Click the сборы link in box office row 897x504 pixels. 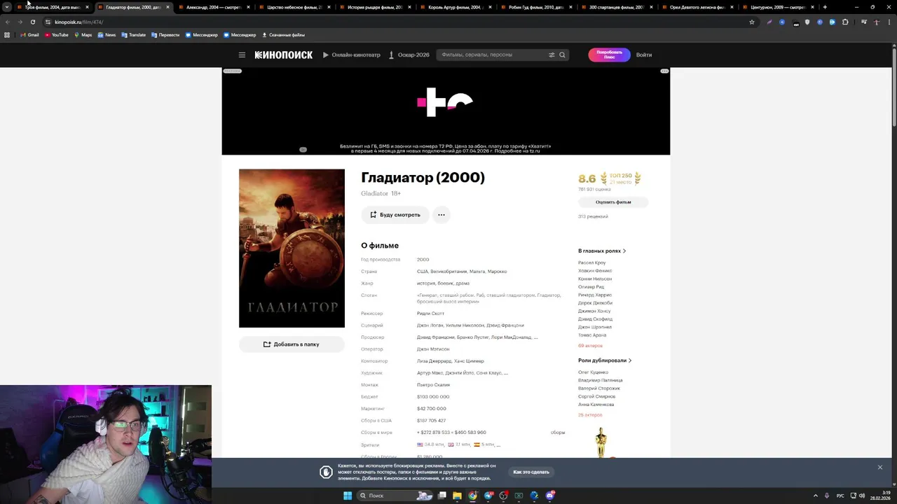pyautogui.click(x=558, y=433)
